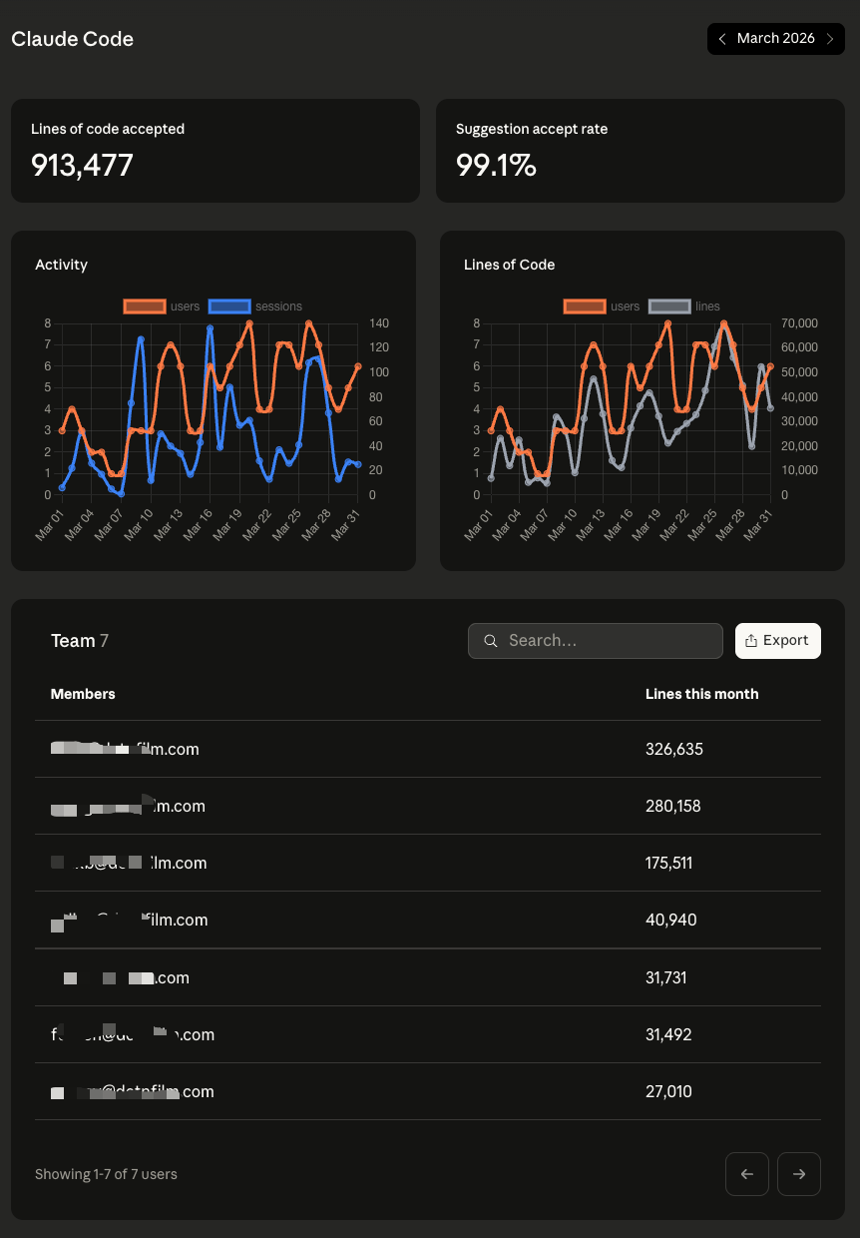Go to previous month using left chevron
This screenshot has width=860, height=1238.
(x=722, y=39)
